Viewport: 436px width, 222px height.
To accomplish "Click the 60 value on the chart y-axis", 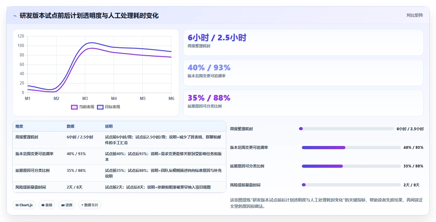I will click(22, 64).
